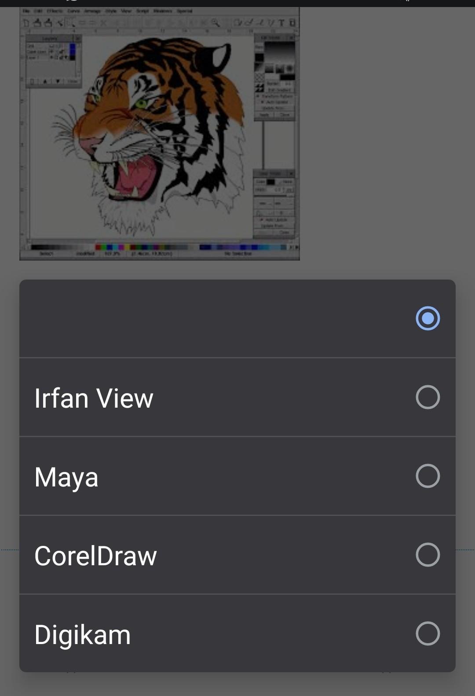Image resolution: width=475 pixels, height=696 pixels.
Task: Enable the radio button next to Maya
Action: [x=427, y=476]
